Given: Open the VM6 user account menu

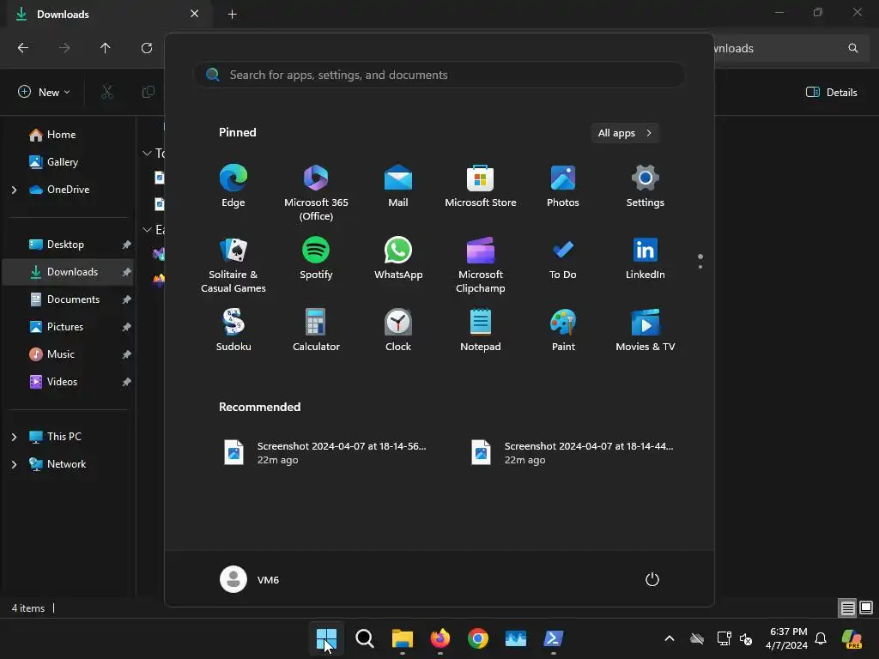Looking at the screenshot, I should click(250, 579).
